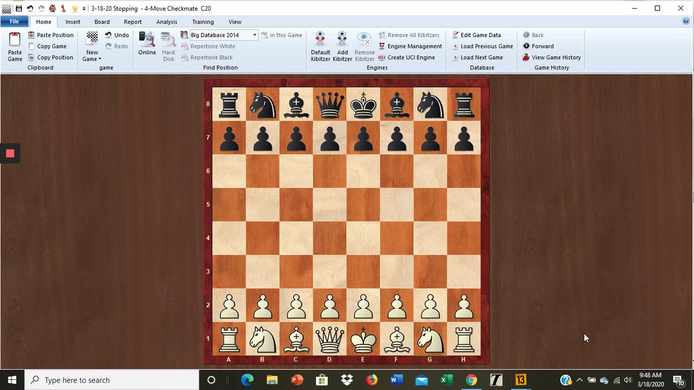Open the New Game dropdown menu
Image resolution: width=694 pixels, height=390 pixels.
92,47
